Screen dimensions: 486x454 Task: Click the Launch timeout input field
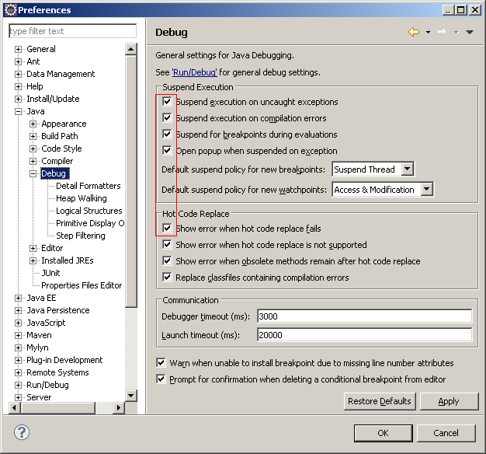click(365, 335)
